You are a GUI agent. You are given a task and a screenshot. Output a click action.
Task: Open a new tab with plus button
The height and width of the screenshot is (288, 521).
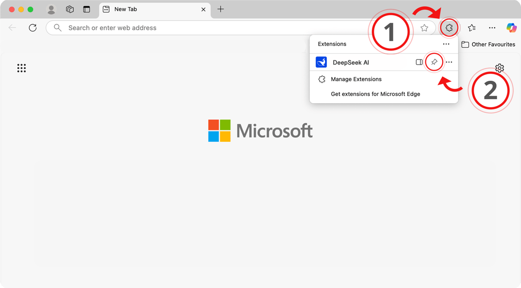[x=221, y=9]
